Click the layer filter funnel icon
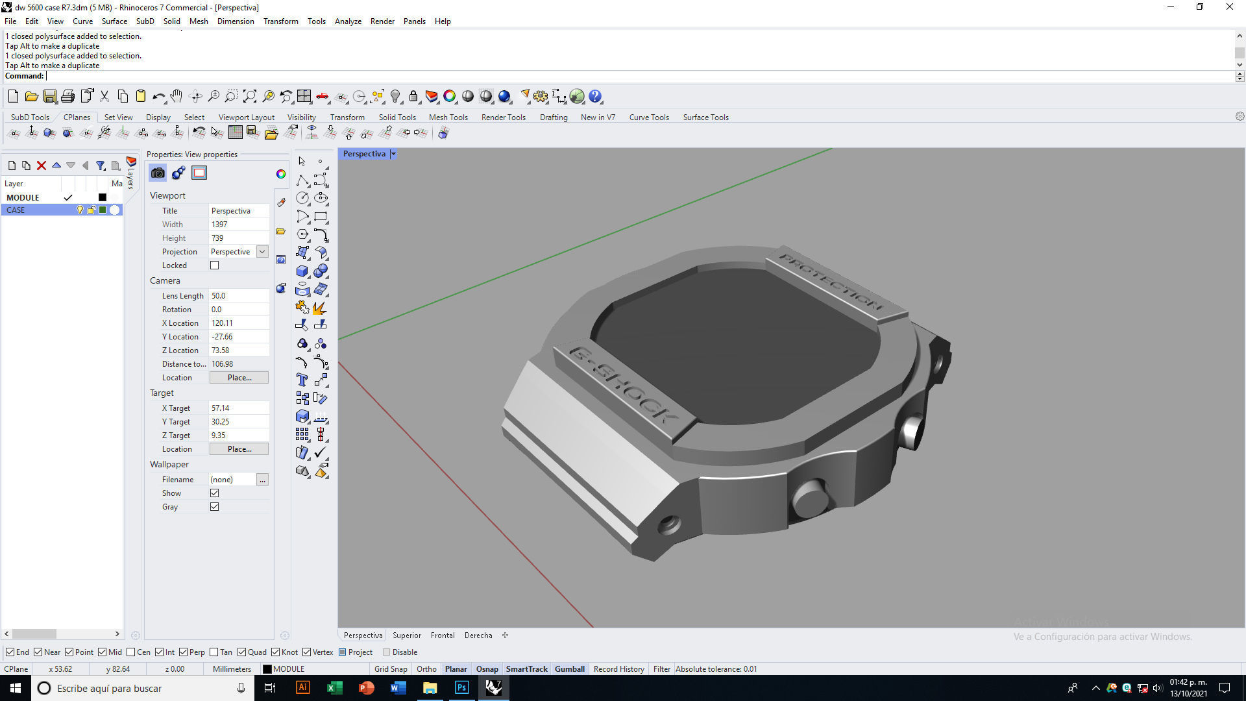 tap(101, 166)
